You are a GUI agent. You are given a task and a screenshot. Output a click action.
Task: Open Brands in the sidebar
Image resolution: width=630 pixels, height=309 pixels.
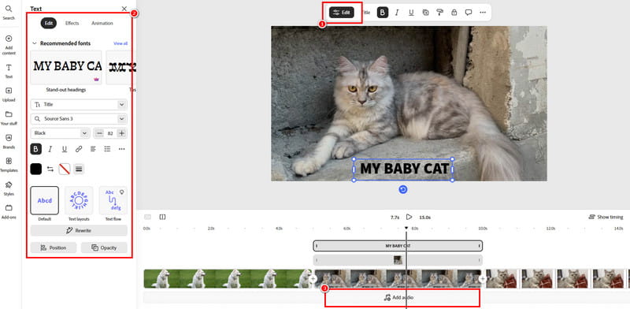(x=9, y=141)
